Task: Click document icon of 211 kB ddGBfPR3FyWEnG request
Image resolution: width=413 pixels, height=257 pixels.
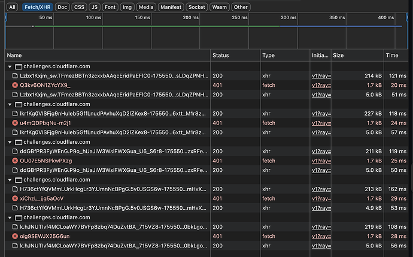Action: coord(15,152)
